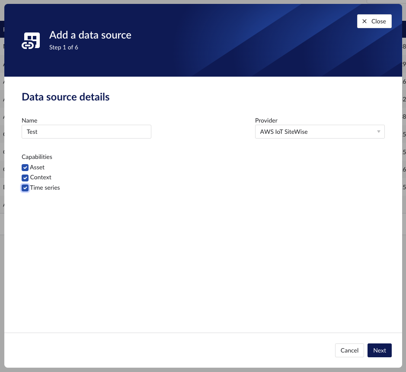The image size is (406, 372).
Task: Click Next to proceed to step 2
Action: 379,350
